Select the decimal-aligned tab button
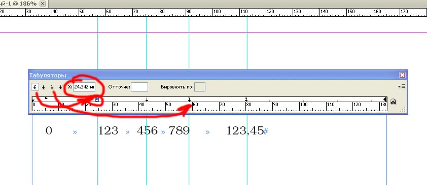Viewport: 427px width, 185px height. [x=60, y=87]
